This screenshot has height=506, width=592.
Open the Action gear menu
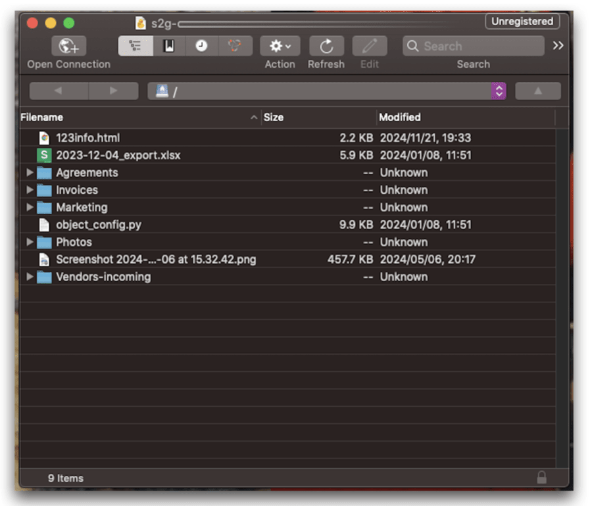(x=279, y=46)
